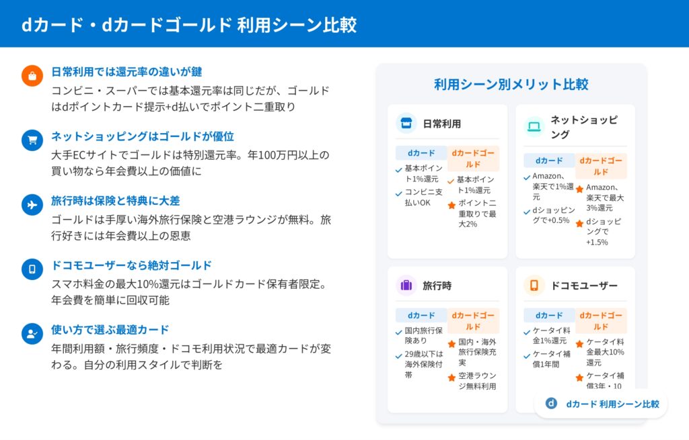
Task: Click the blue title banner at top
Action: (x=344, y=24)
